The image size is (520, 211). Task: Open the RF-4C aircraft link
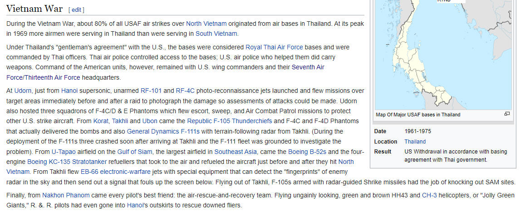pyautogui.click(x=185, y=91)
